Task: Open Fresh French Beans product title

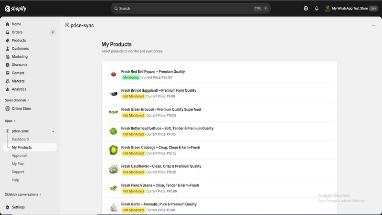Action: click(160, 185)
